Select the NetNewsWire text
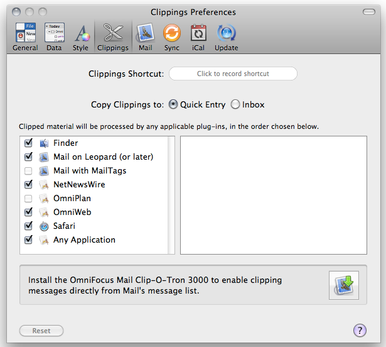Viewport: 386px width, 347px height. [x=79, y=184]
